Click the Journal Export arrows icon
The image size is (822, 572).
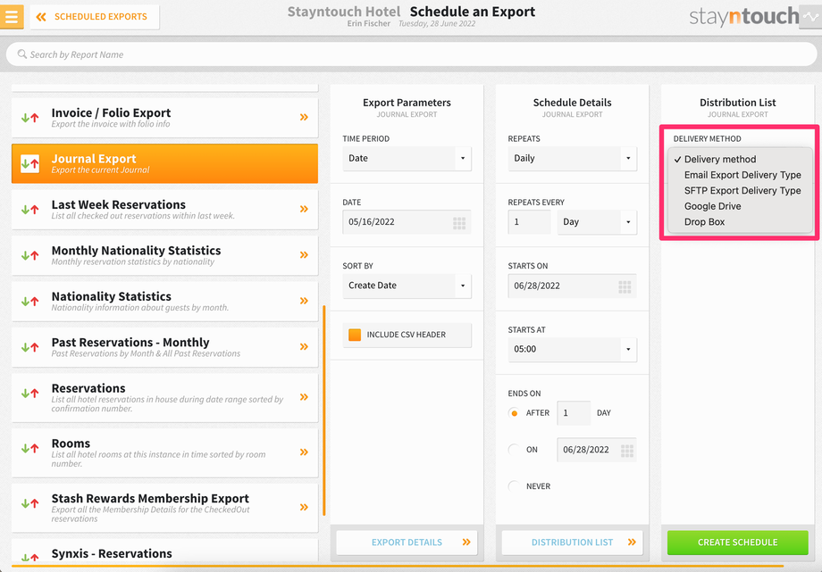(x=29, y=163)
